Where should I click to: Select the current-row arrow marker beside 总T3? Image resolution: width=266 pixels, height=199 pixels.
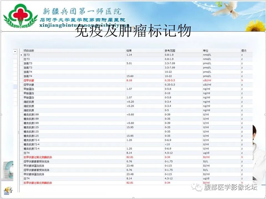[x=21, y=55]
